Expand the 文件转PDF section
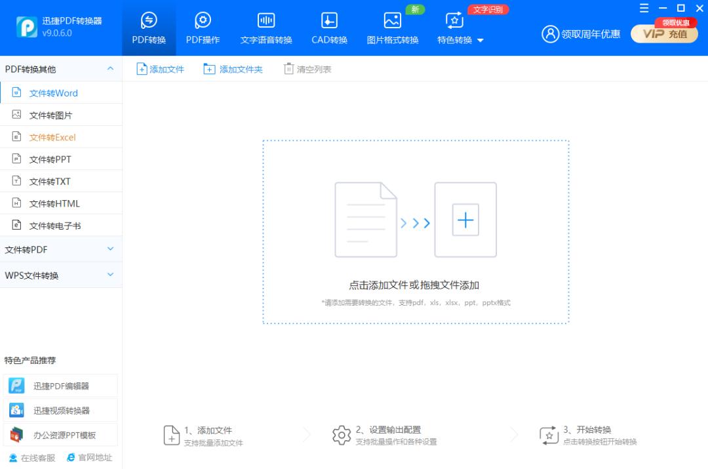This screenshot has width=708, height=469. pos(62,249)
